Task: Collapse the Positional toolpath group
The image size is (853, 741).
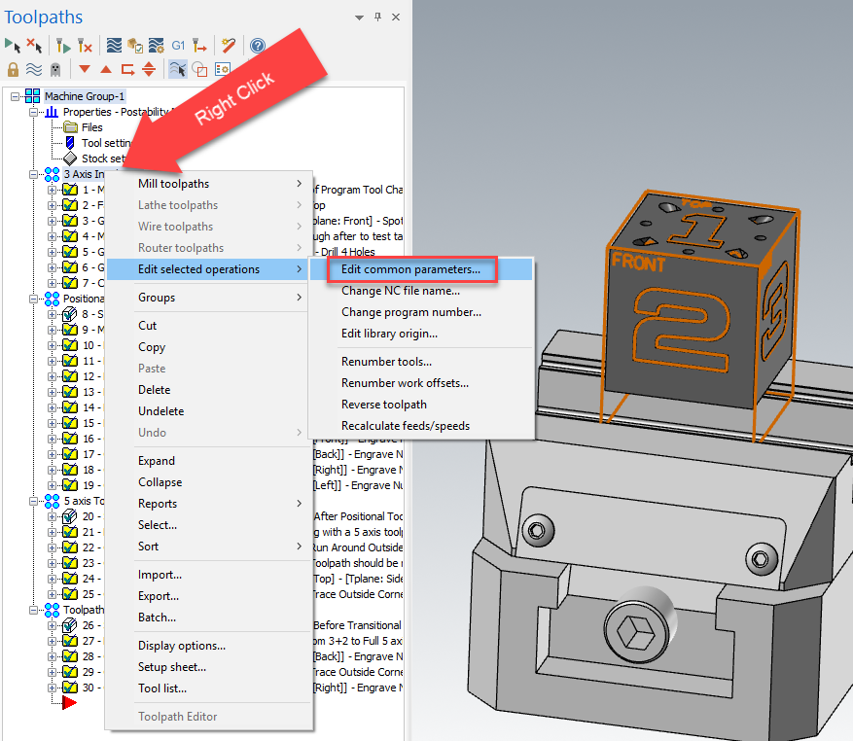Action: pos(34,299)
